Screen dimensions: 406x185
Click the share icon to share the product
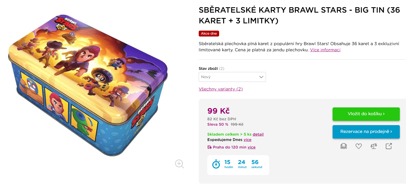pos(389,146)
